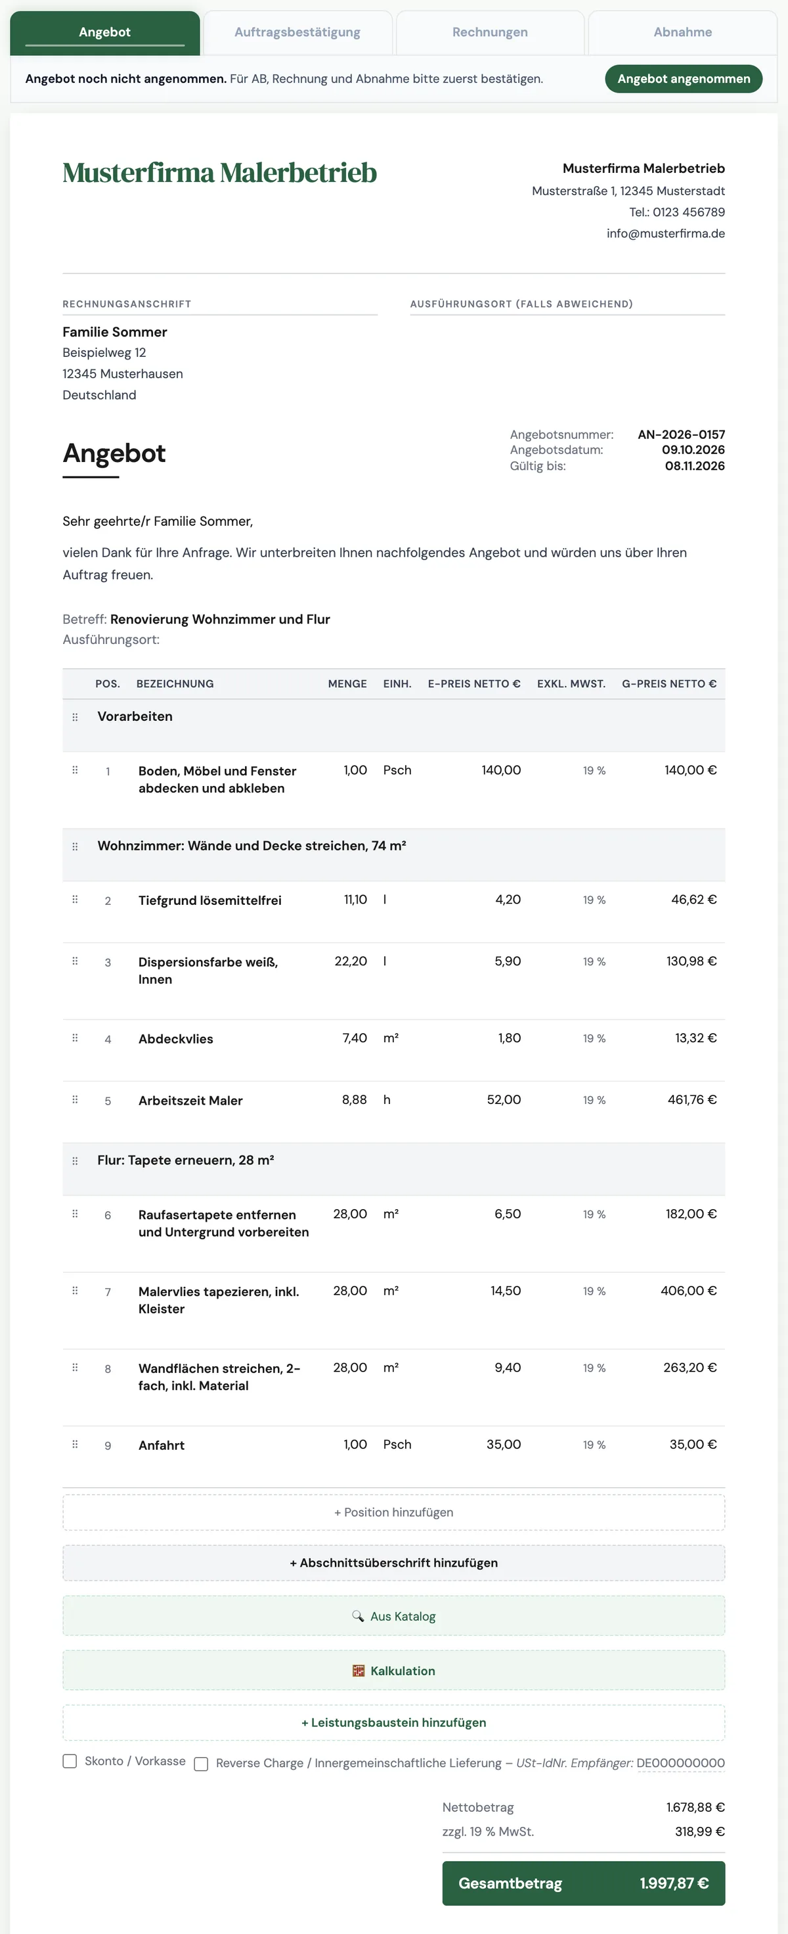This screenshot has height=1934, width=788.
Task: Open the Angebot tab
Action: tap(105, 32)
